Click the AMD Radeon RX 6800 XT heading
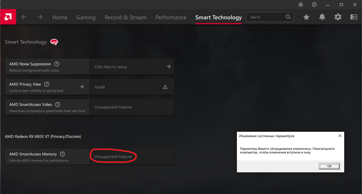 tap(43, 136)
